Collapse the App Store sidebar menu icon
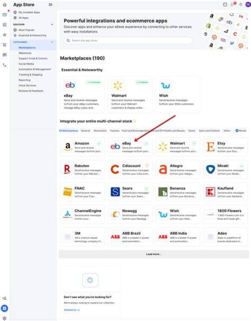 pos(50,5)
